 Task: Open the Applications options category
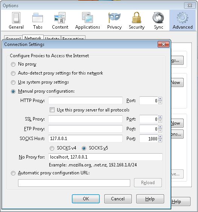click(x=88, y=21)
